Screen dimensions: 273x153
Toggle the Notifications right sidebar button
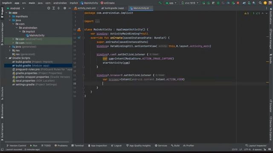click(x=271, y=17)
